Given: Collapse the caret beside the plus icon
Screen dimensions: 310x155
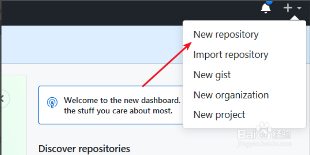Looking at the screenshot, I should (x=299, y=8).
